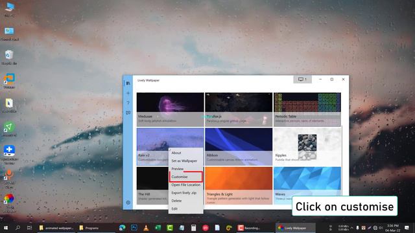The image size is (415, 233).
Task: Click the Add Wallpaper plus icon
Action: pyautogui.click(x=128, y=93)
